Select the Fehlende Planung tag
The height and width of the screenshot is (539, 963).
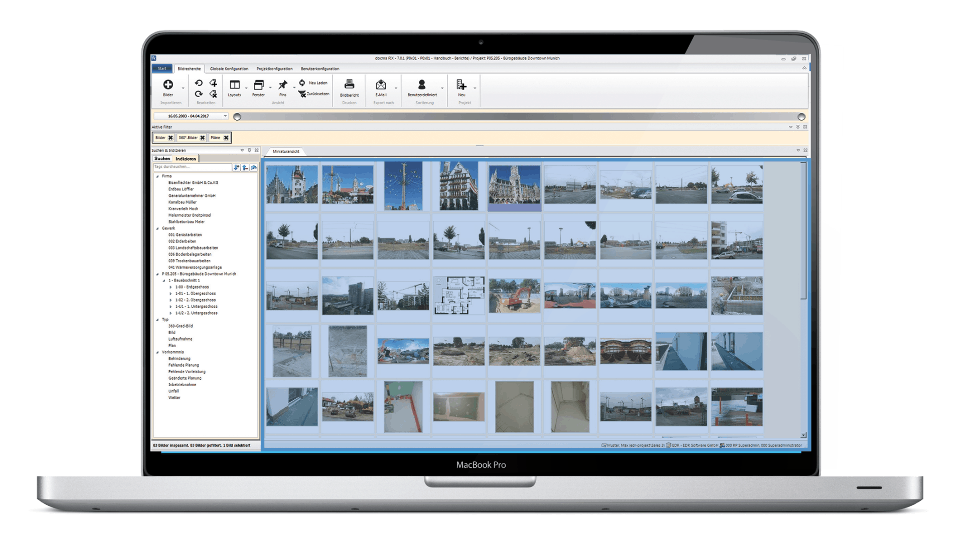[x=184, y=365]
